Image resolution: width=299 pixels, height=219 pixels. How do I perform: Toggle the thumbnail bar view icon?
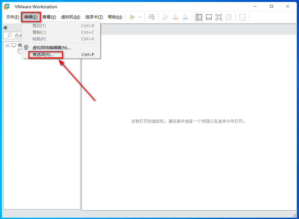pyautogui.click(x=209, y=17)
